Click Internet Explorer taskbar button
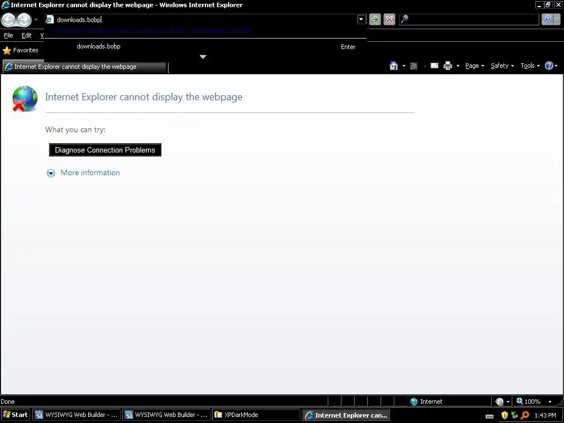The height and width of the screenshot is (423, 564). [346, 415]
